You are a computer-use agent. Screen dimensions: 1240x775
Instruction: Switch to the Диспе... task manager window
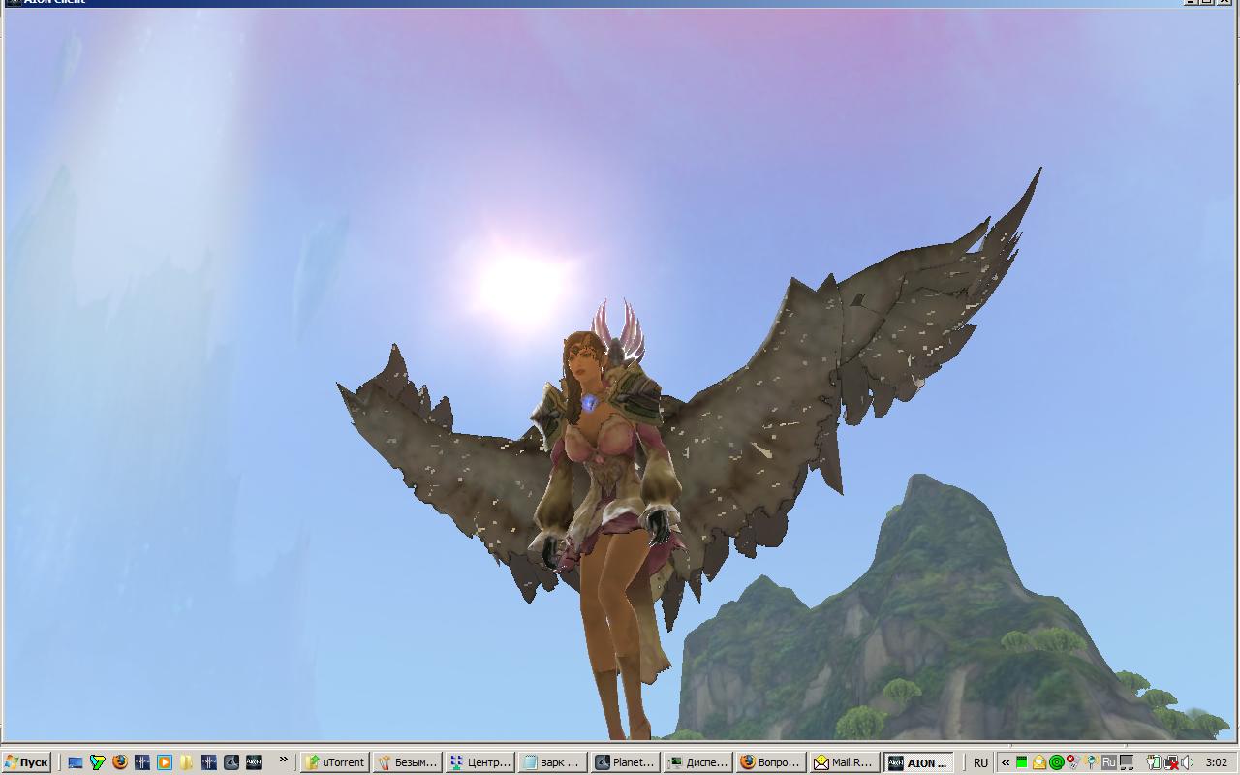698,762
